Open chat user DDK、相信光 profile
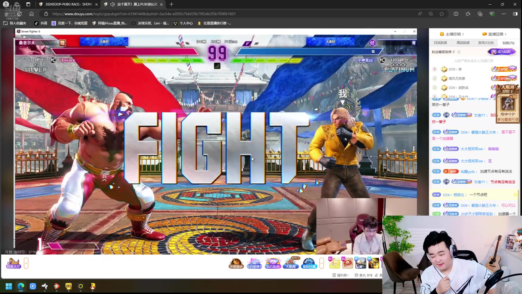This screenshot has height=294, width=522. click(453, 195)
